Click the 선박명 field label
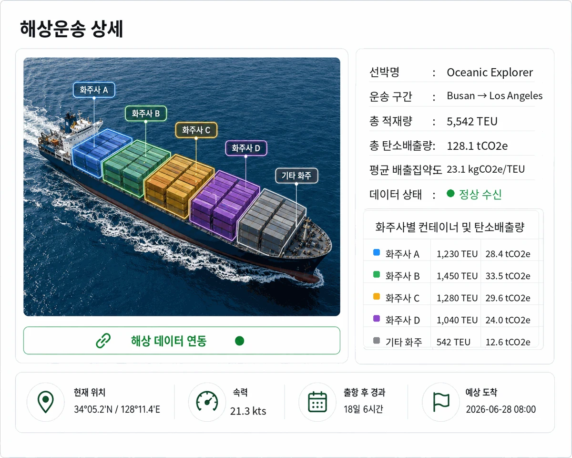This screenshot has width=572, height=458. [384, 73]
